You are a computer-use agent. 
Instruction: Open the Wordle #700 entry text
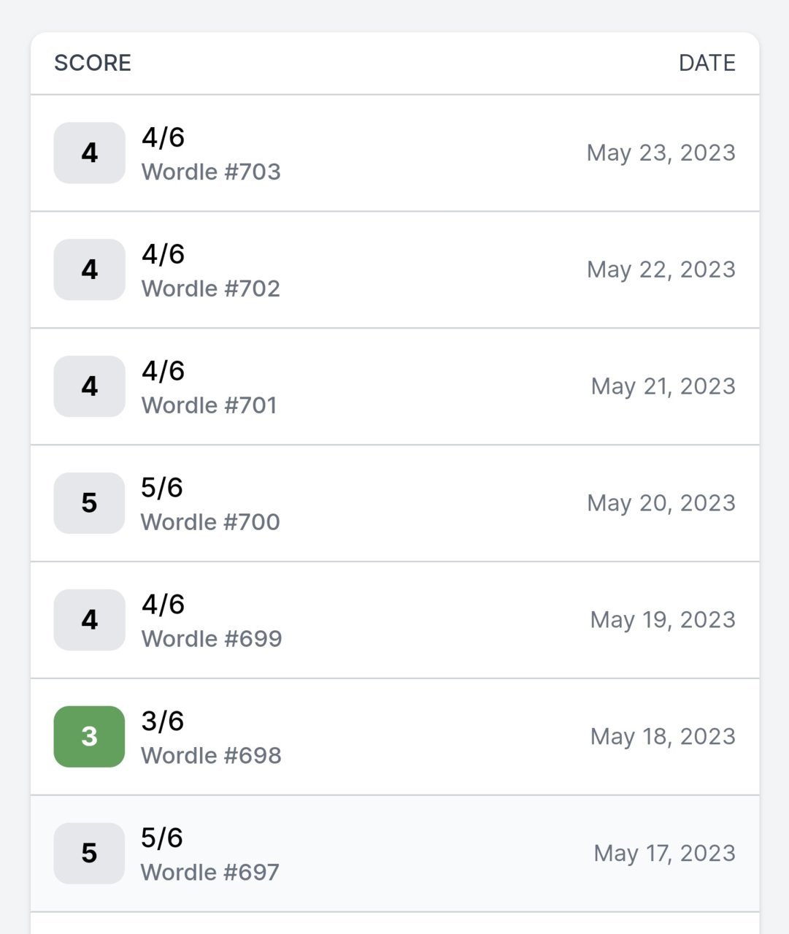[210, 522]
